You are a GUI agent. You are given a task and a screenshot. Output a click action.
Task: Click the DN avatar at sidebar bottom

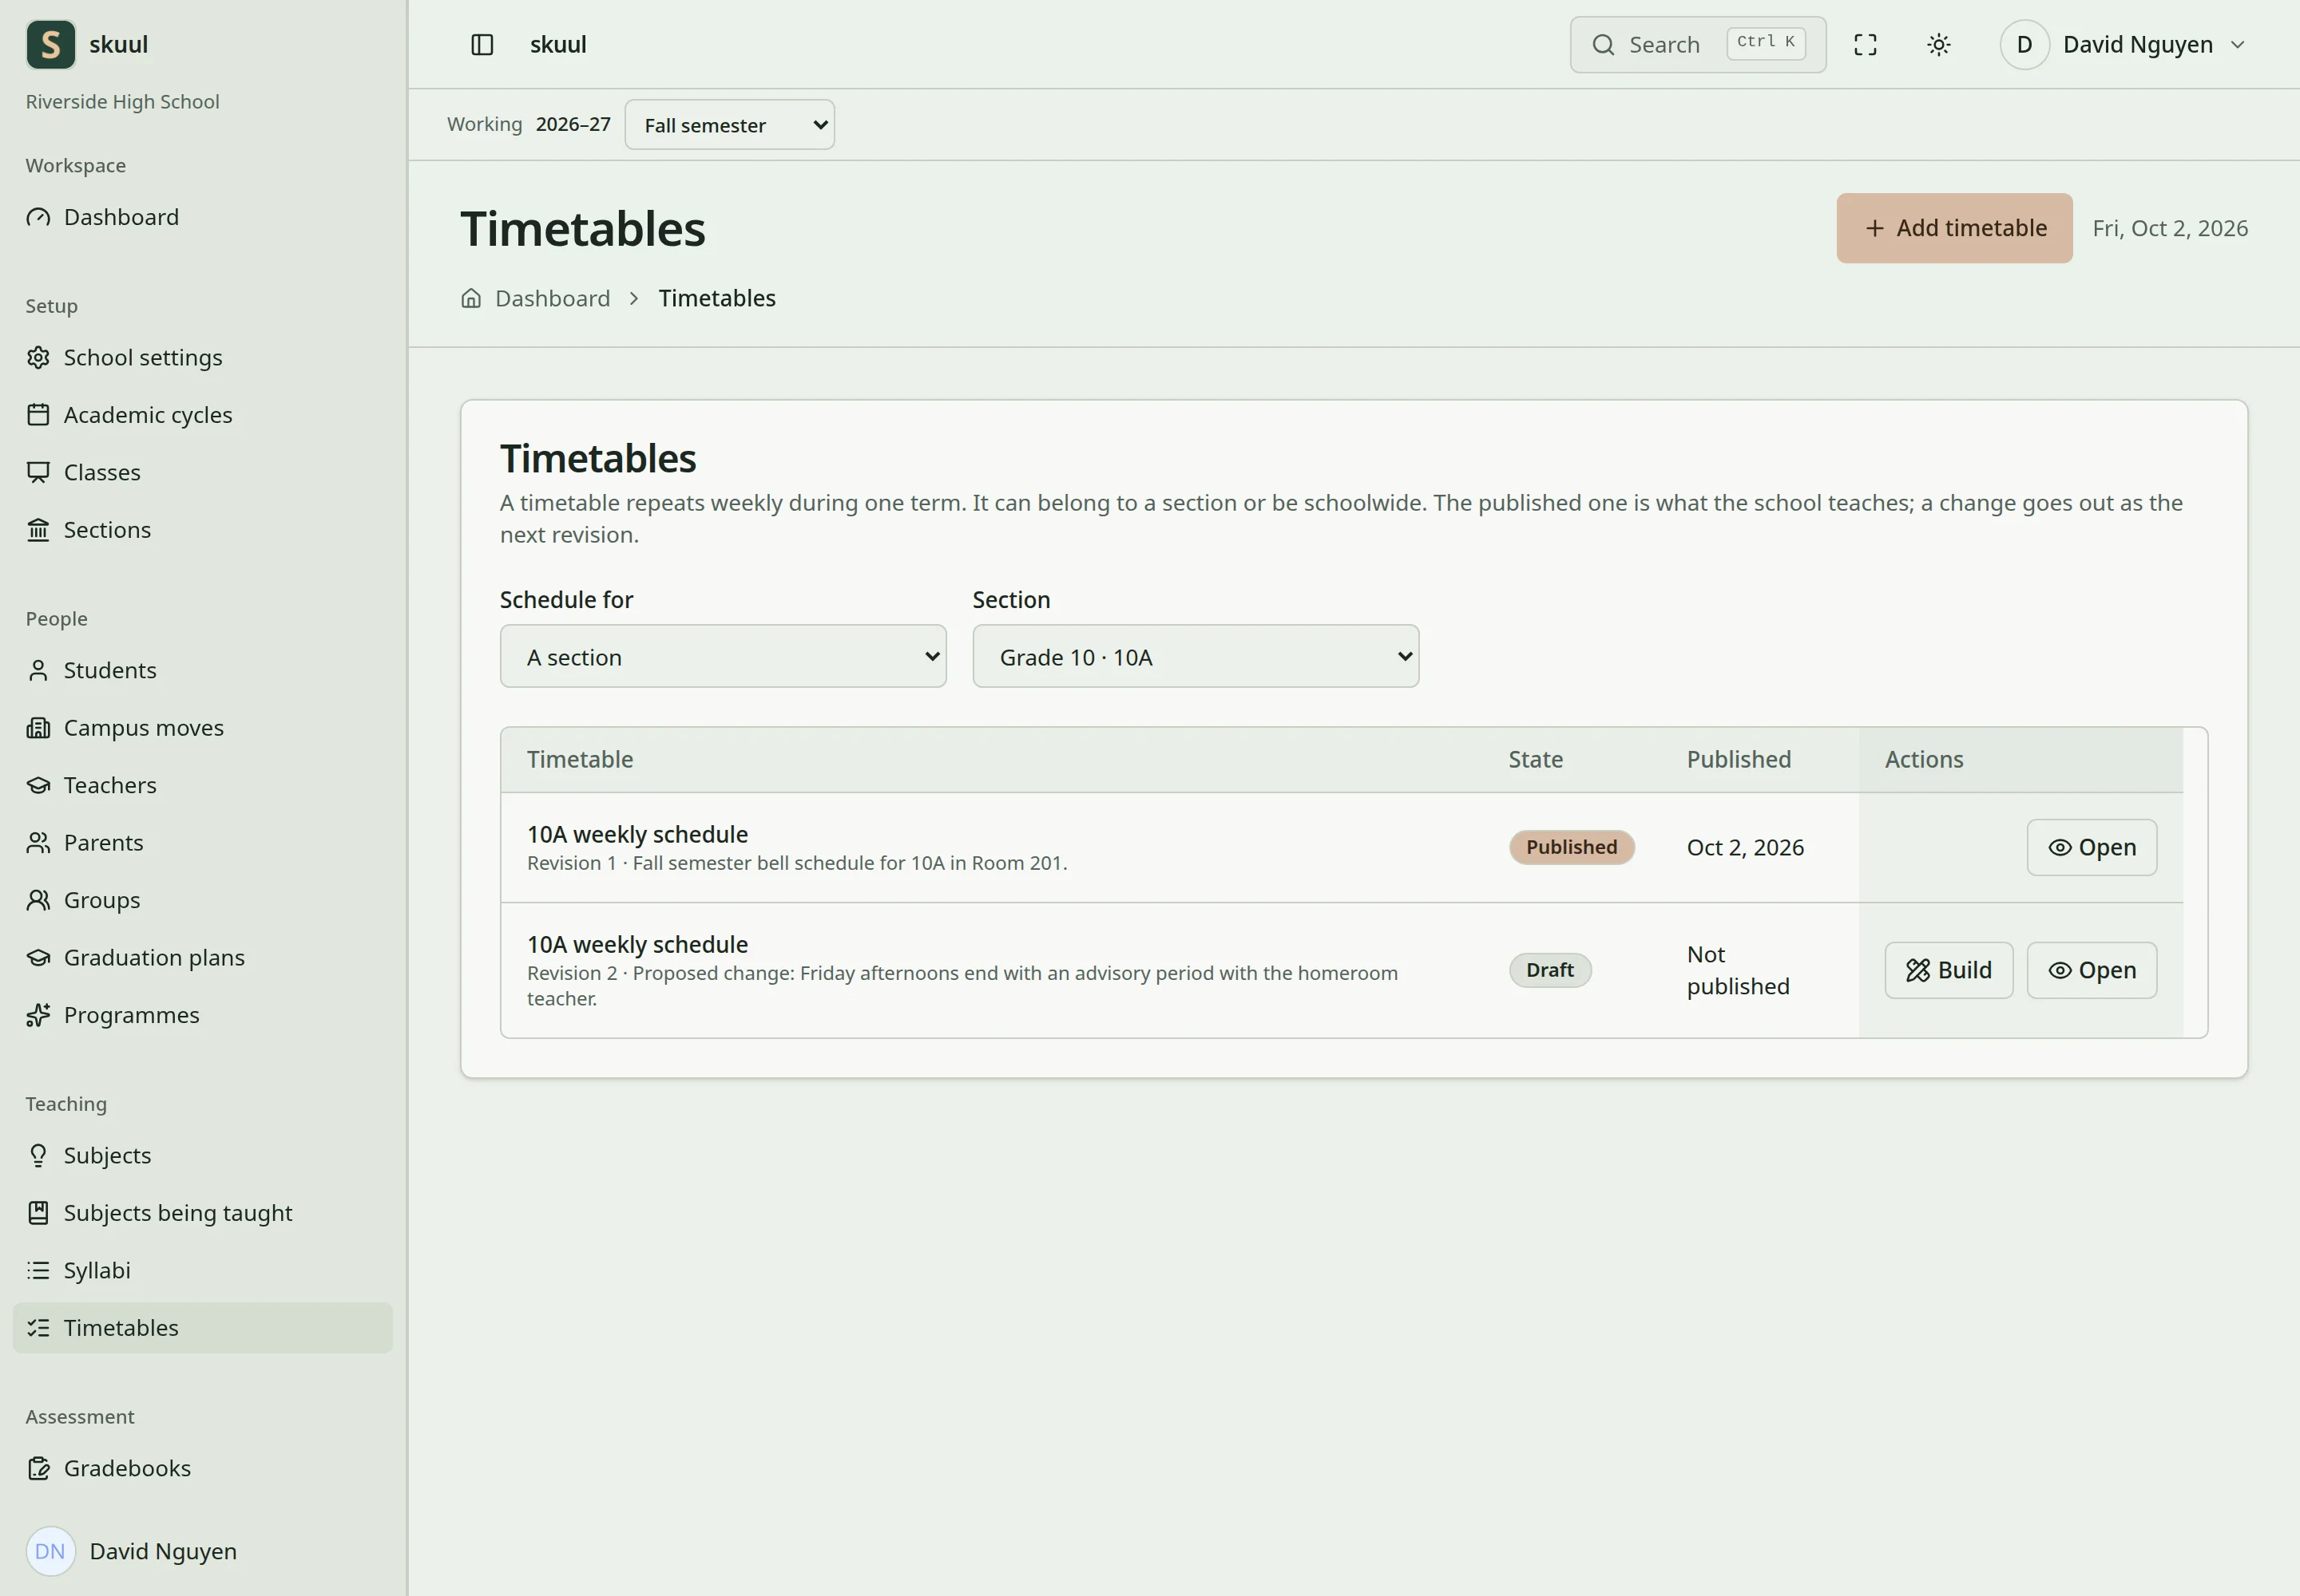[x=51, y=1552]
